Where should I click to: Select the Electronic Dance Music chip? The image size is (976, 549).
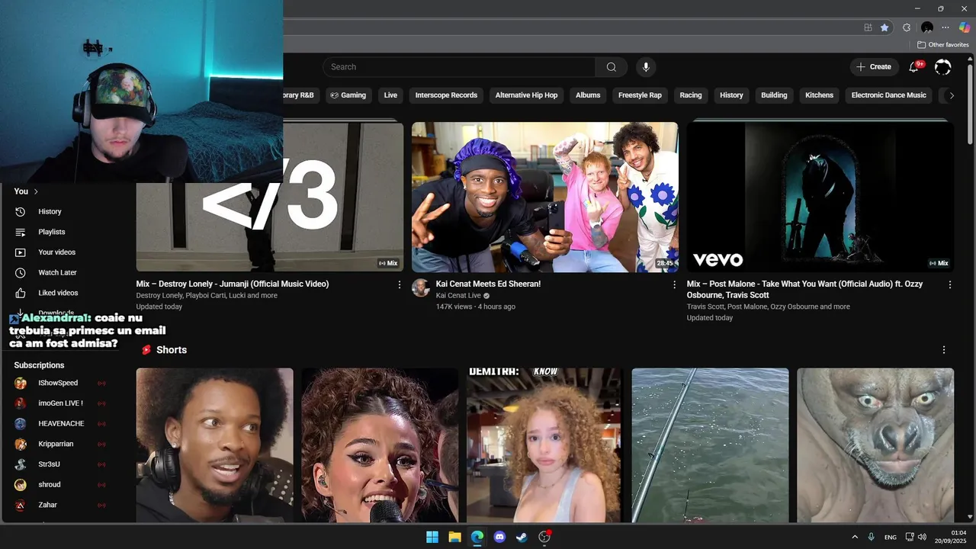click(888, 95)
